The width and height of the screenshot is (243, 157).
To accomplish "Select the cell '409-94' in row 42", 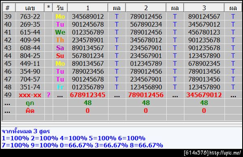I will (30, 40).
